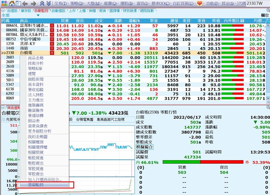Open the 自訂頁面(U) menu
The height and width of the screenshot is (195, 270).
183,4
